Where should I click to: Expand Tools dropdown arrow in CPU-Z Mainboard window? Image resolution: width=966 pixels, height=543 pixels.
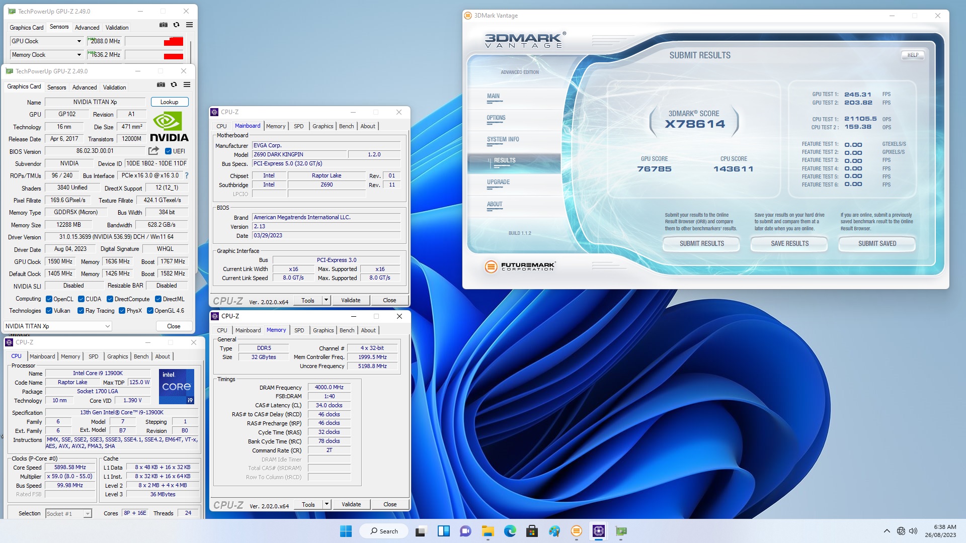[326, 300]
